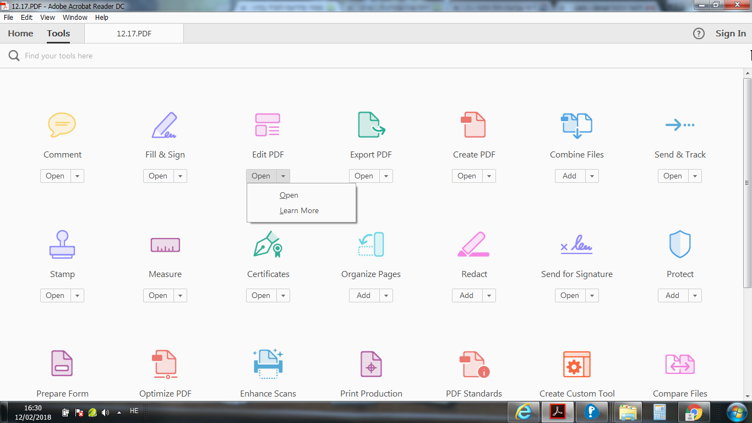Click the Create Custom Tool icon

(x=577, y=364)
